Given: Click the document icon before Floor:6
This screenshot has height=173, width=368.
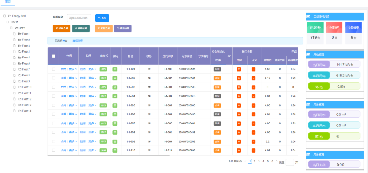Looking at the screenshot, I should click(x=15, y=63).
